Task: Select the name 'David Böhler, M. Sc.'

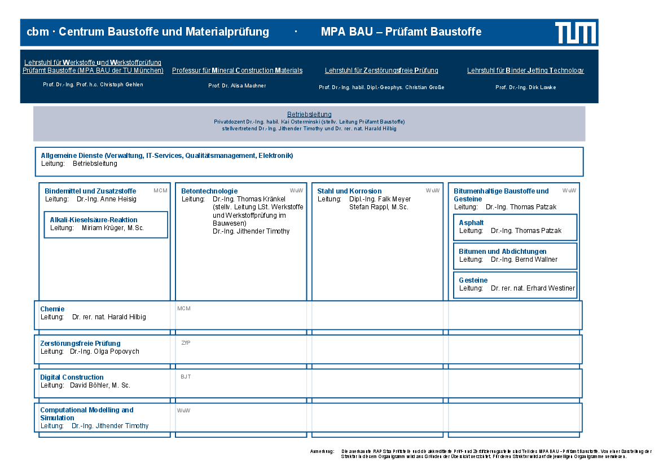Action: [100, 385]
